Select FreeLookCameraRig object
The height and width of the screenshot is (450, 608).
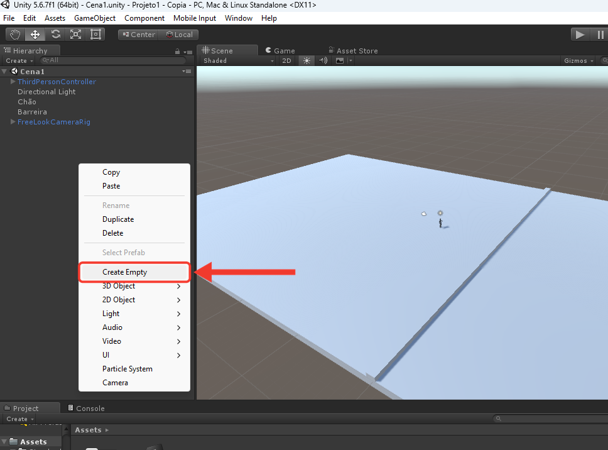pos(54,122)
